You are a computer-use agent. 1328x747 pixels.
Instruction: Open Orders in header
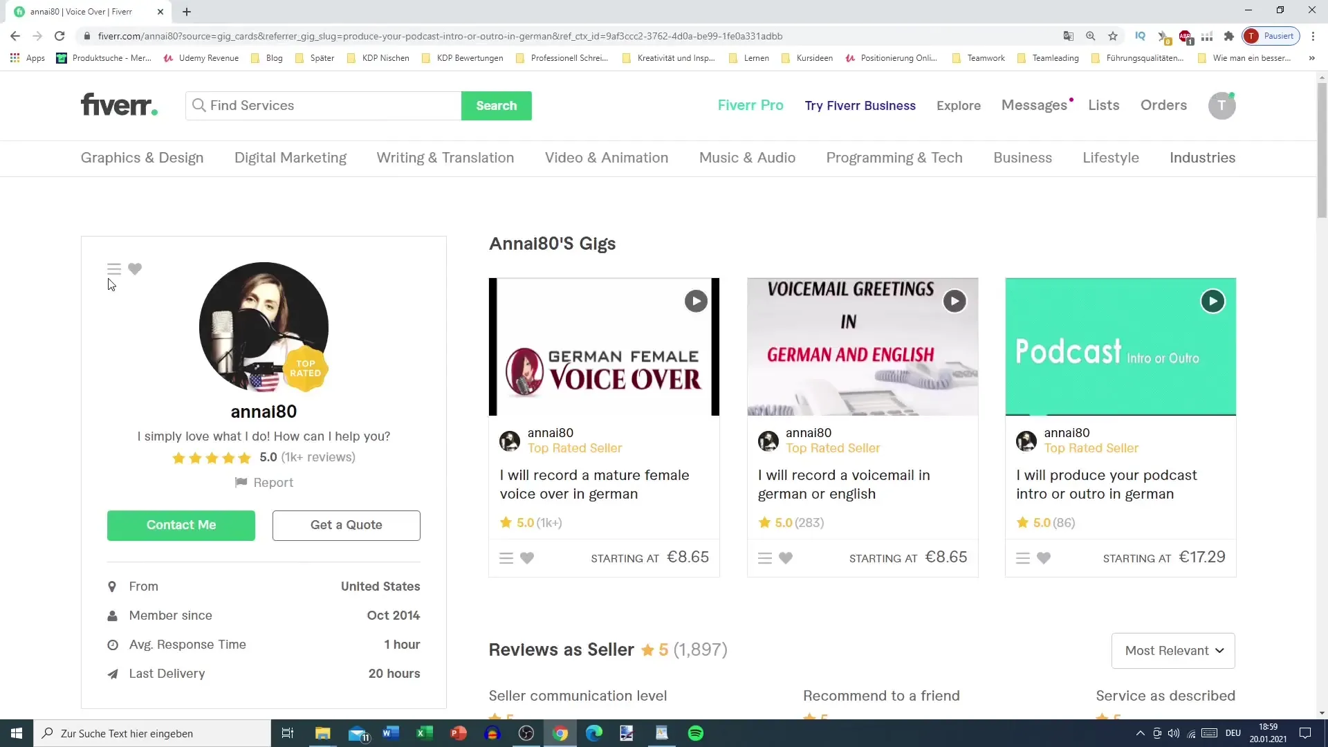coord(1163,105)
